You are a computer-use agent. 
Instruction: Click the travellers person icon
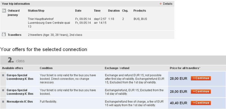click(4, 34)
